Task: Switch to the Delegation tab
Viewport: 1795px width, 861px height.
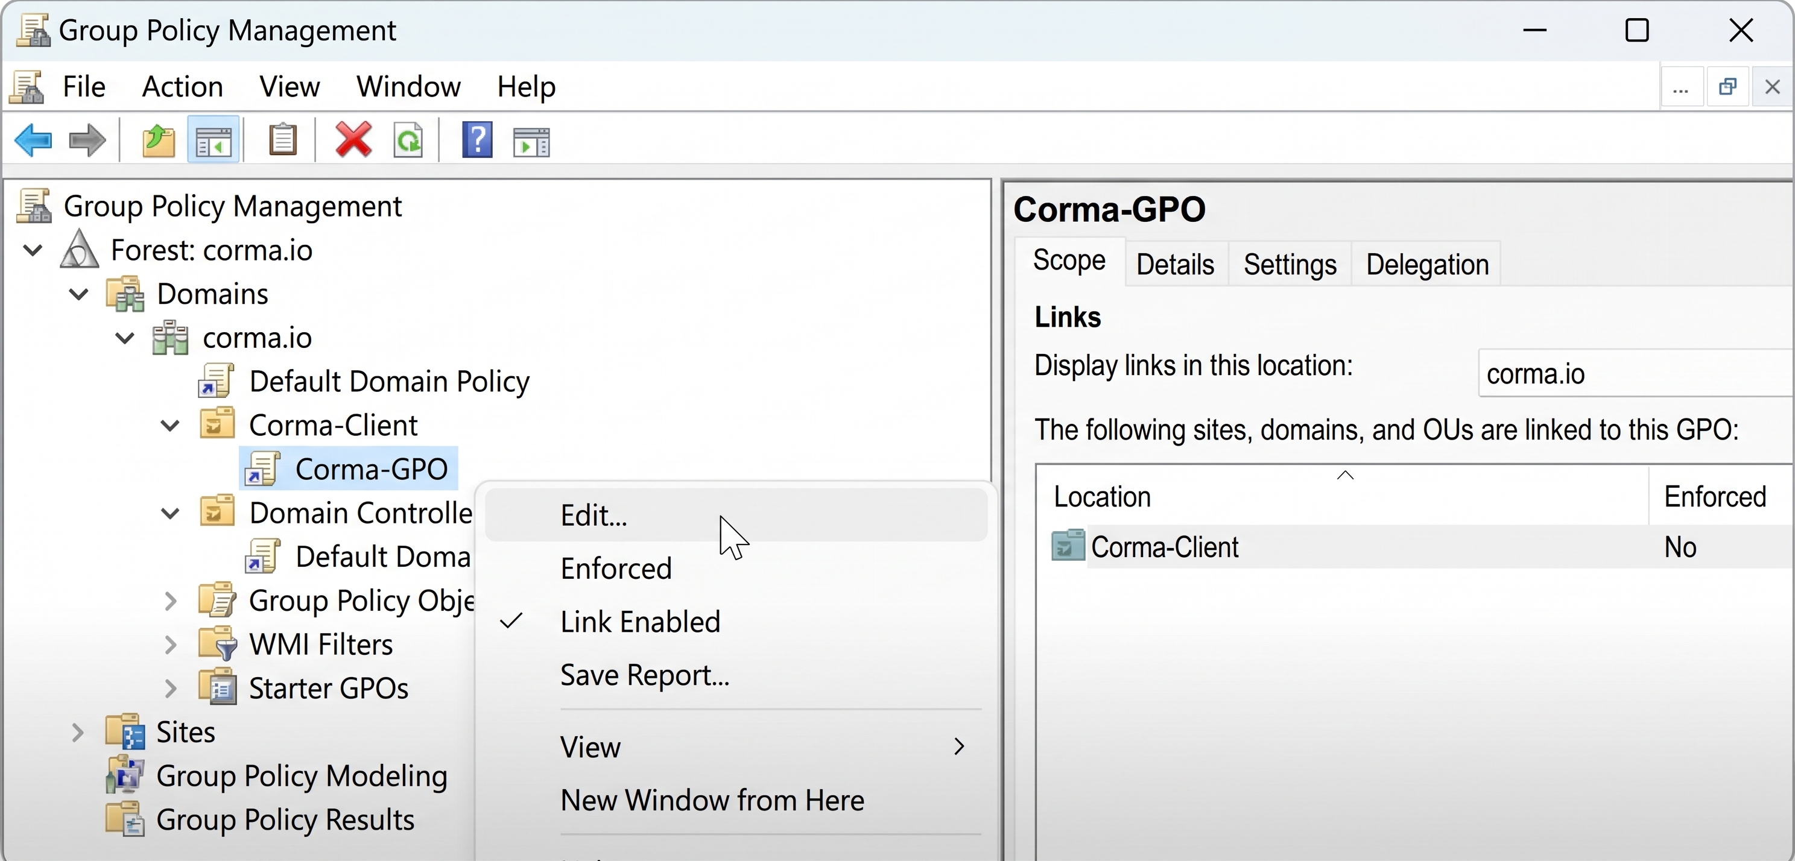Action: click(1427, 264)
